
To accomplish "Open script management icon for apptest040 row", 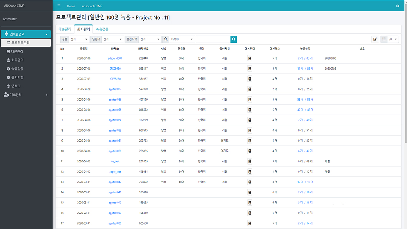I will [250, 202].
